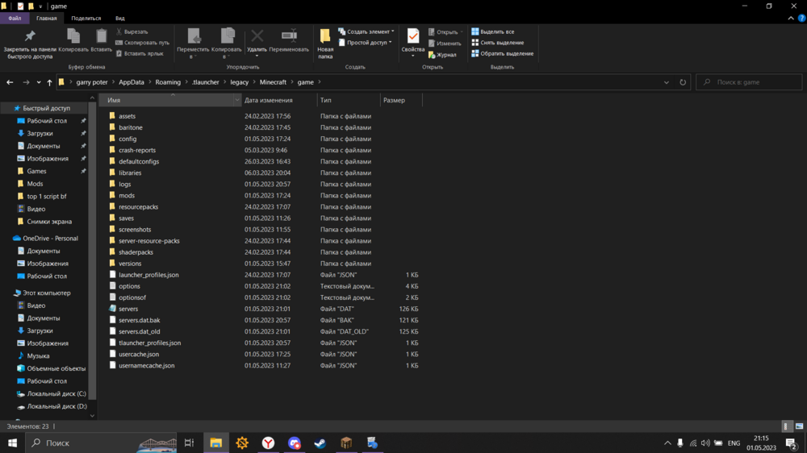Viewport: 807px width, 453px height.
Task: Click the Вставить paste icon
Action: pyautogui.click(x=102, y=40)
